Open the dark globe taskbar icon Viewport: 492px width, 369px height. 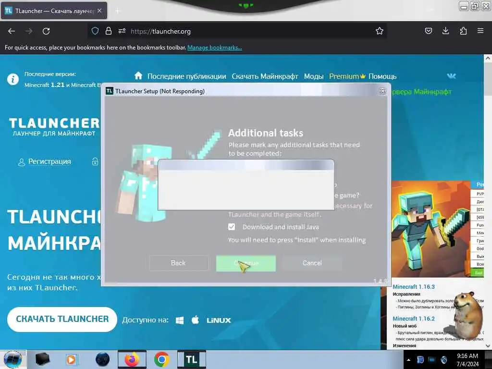102,359
